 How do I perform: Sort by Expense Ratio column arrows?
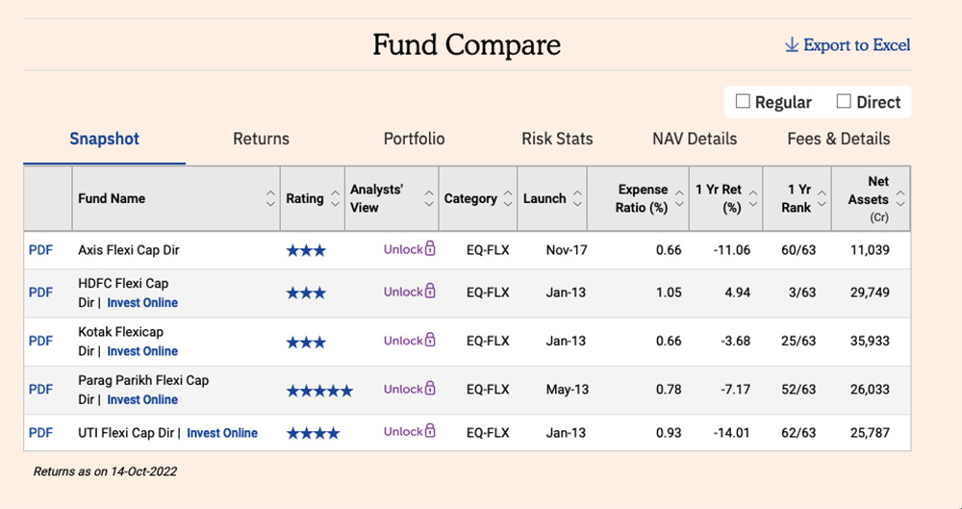pos(679,199)
